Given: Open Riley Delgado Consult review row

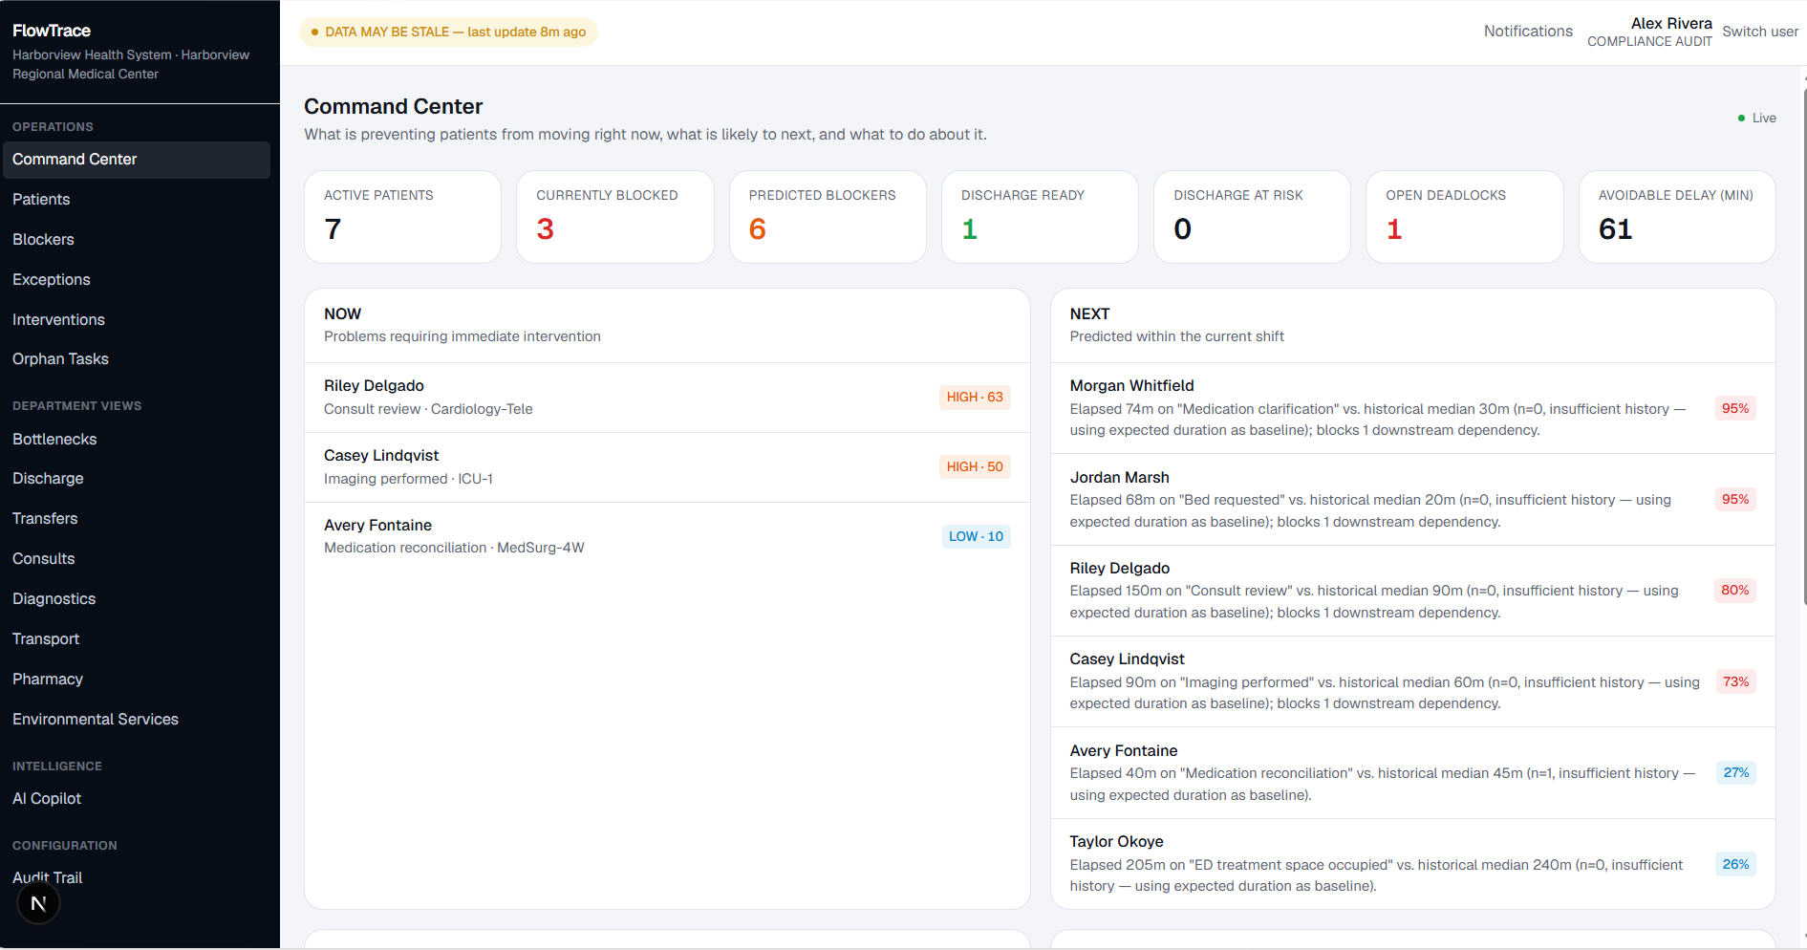Looking at the screenshot, I should 667,398.
